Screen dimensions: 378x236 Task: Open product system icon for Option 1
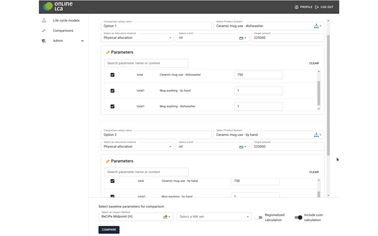316,26
